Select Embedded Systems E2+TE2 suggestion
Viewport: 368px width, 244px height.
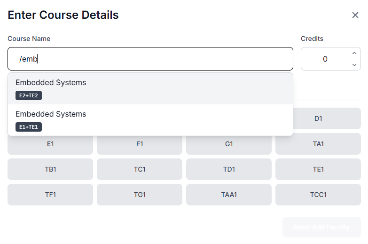click(x=150, y=89)
